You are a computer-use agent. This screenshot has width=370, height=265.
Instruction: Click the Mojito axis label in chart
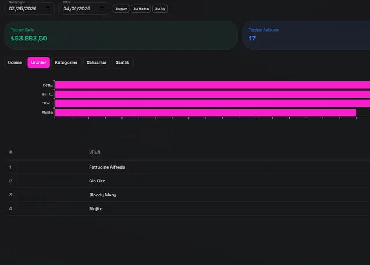pyautogui.click(x=47, y=113)
